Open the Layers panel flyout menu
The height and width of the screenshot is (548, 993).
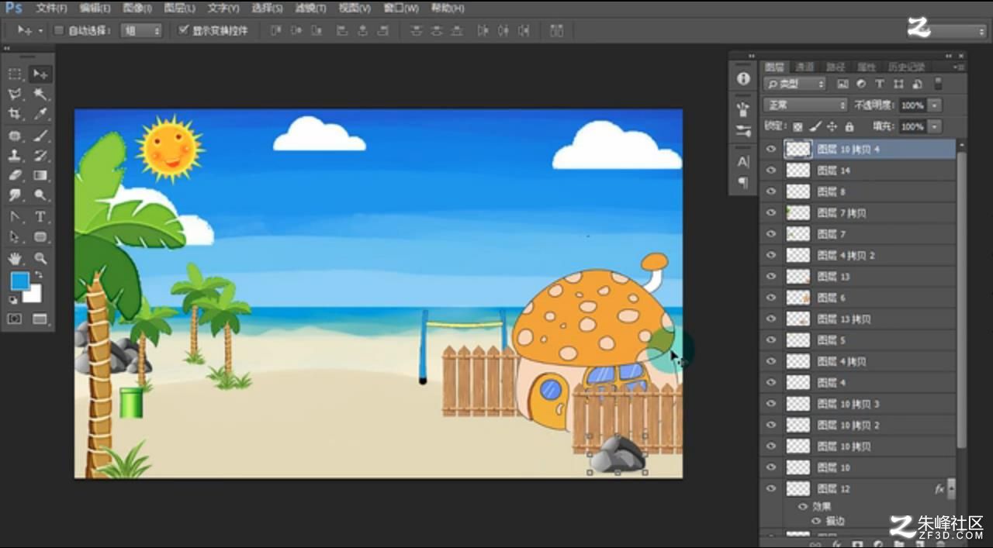coord(960,67)
